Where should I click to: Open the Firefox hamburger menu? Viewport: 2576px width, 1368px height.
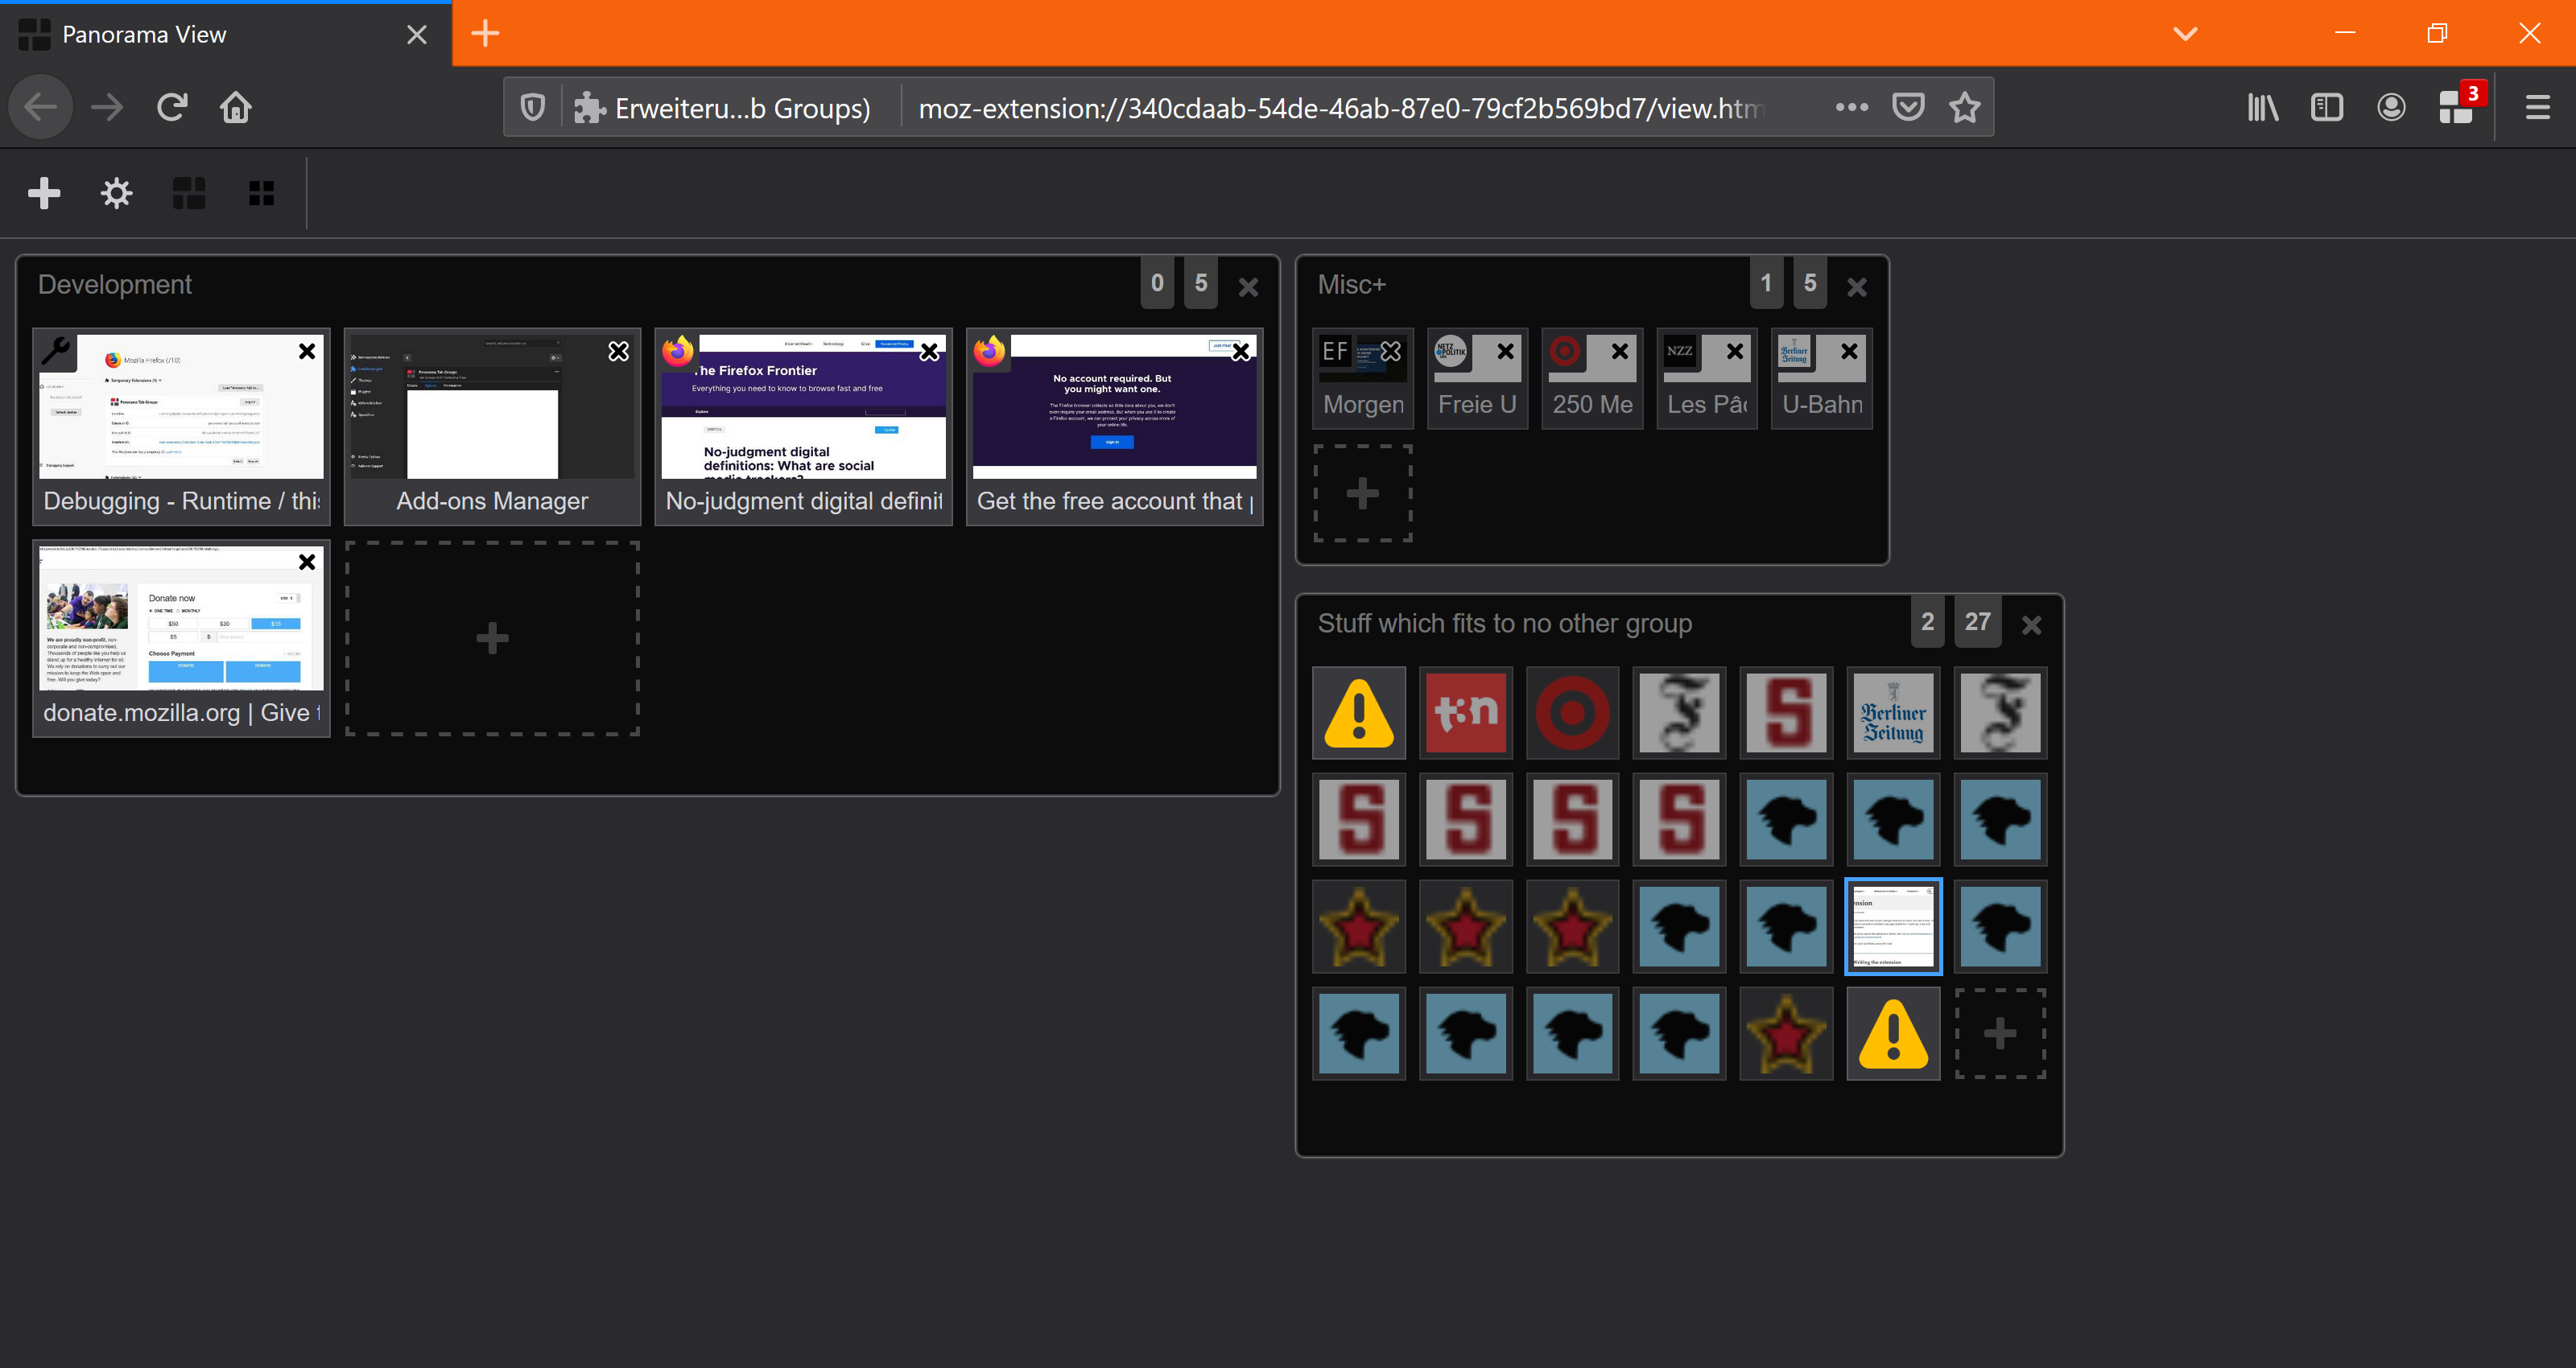pyautogui.click(x=2537, y=107)
